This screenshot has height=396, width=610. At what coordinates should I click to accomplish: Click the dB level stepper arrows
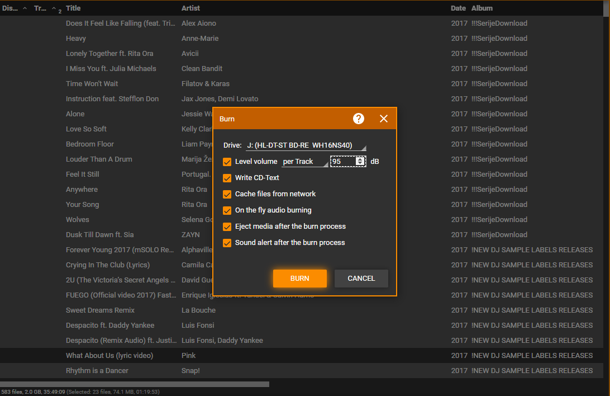360,162
